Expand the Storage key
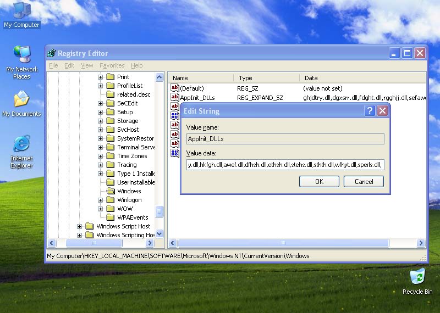This screenshot has height=313, width=440. point(100,121)
